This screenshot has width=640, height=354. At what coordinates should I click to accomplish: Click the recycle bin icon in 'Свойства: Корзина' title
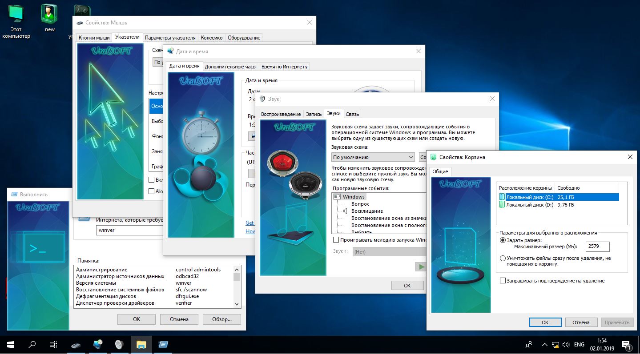(x=434, y=157)
